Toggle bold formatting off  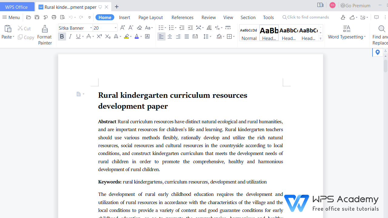click(62, 36)
